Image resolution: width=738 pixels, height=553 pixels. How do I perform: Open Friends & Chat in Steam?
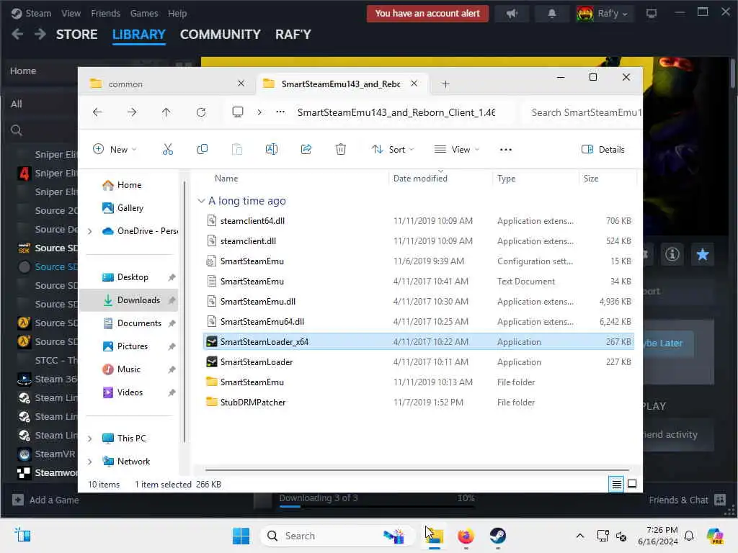[687, 500]
